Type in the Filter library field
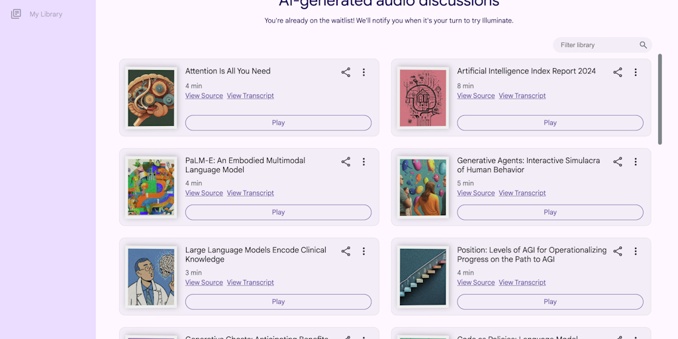Image resolution: width=678 pixels, height=339 pixels. 596,45
